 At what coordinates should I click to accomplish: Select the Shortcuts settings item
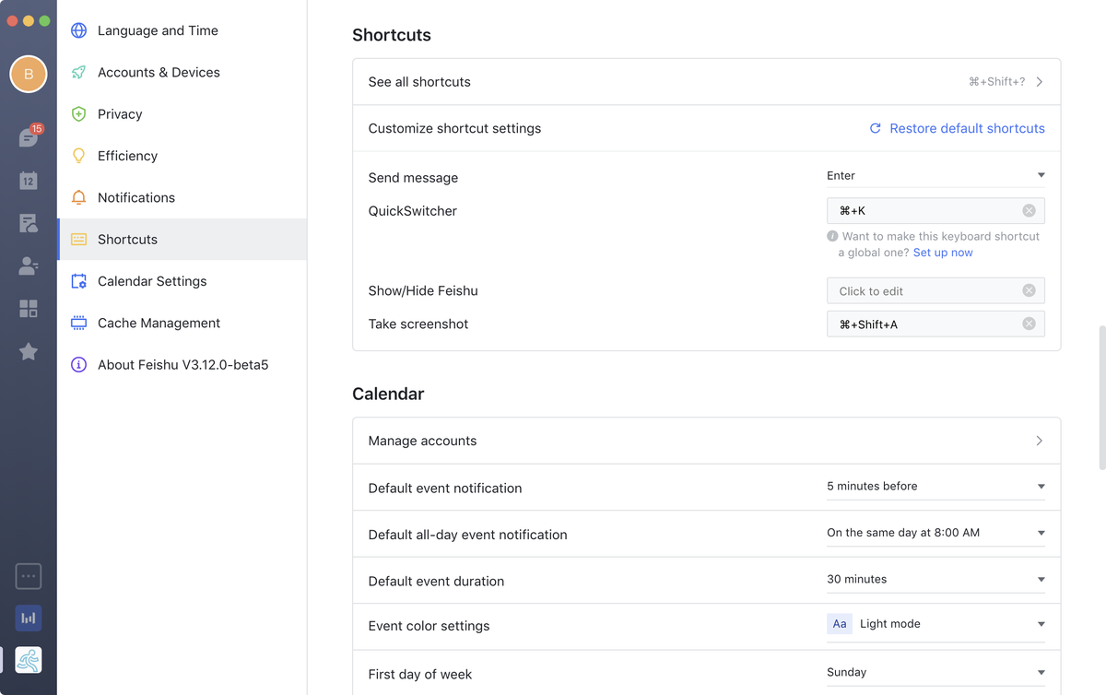(182, 240)
